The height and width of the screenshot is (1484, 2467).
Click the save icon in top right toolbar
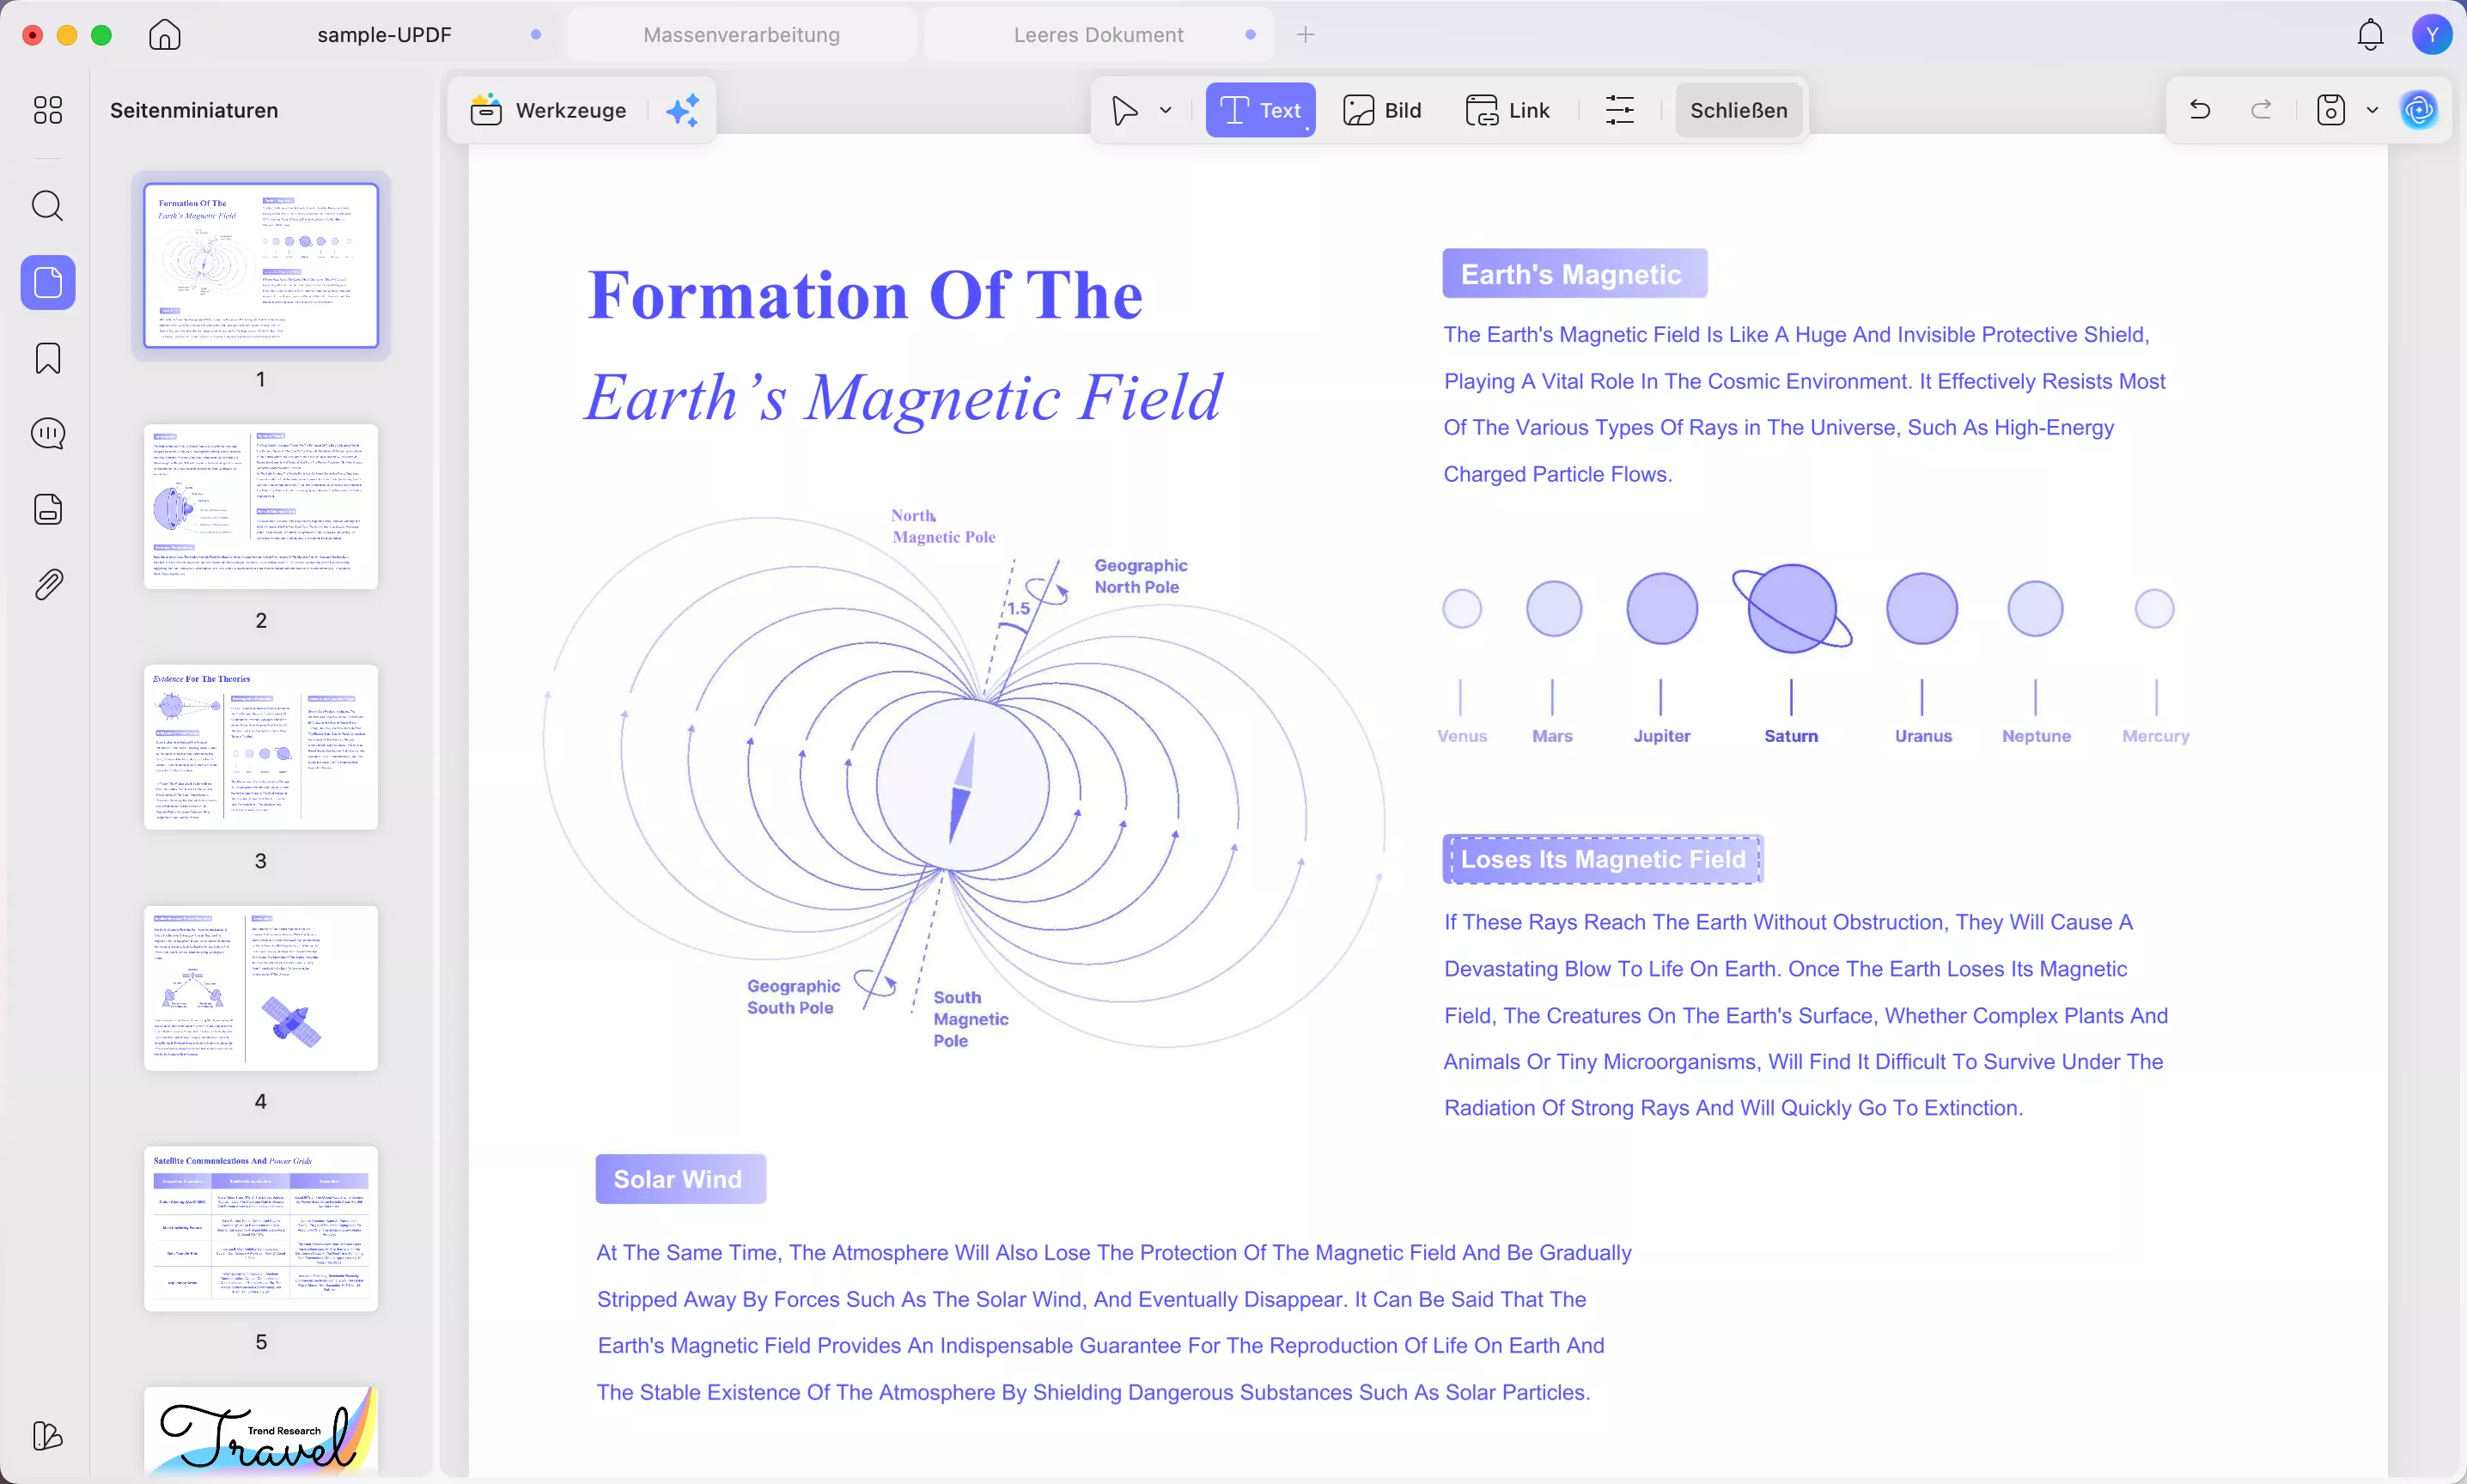[x=2330, y=110]
